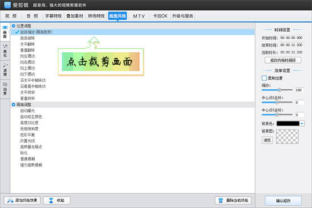Select the 滤镜 side tab

tap(5, 70)
